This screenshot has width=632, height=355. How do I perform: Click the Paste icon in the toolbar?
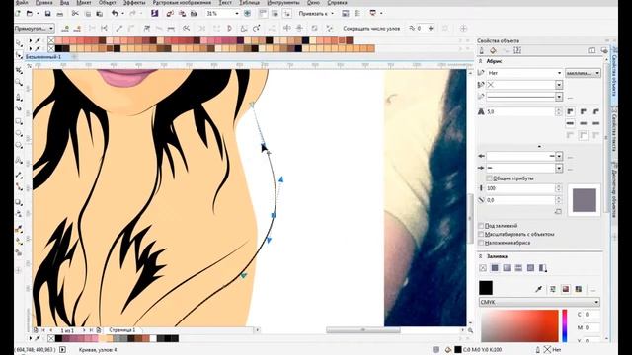coord(99,13)
